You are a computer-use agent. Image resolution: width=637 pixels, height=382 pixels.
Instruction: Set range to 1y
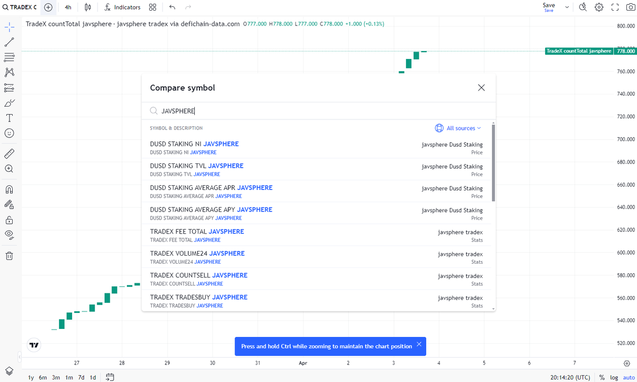click(31, 377)
